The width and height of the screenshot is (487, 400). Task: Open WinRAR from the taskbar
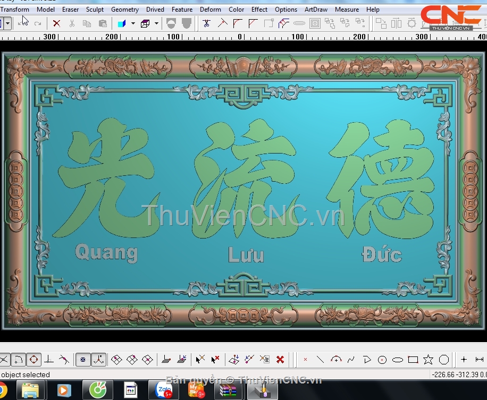(229, 390)
